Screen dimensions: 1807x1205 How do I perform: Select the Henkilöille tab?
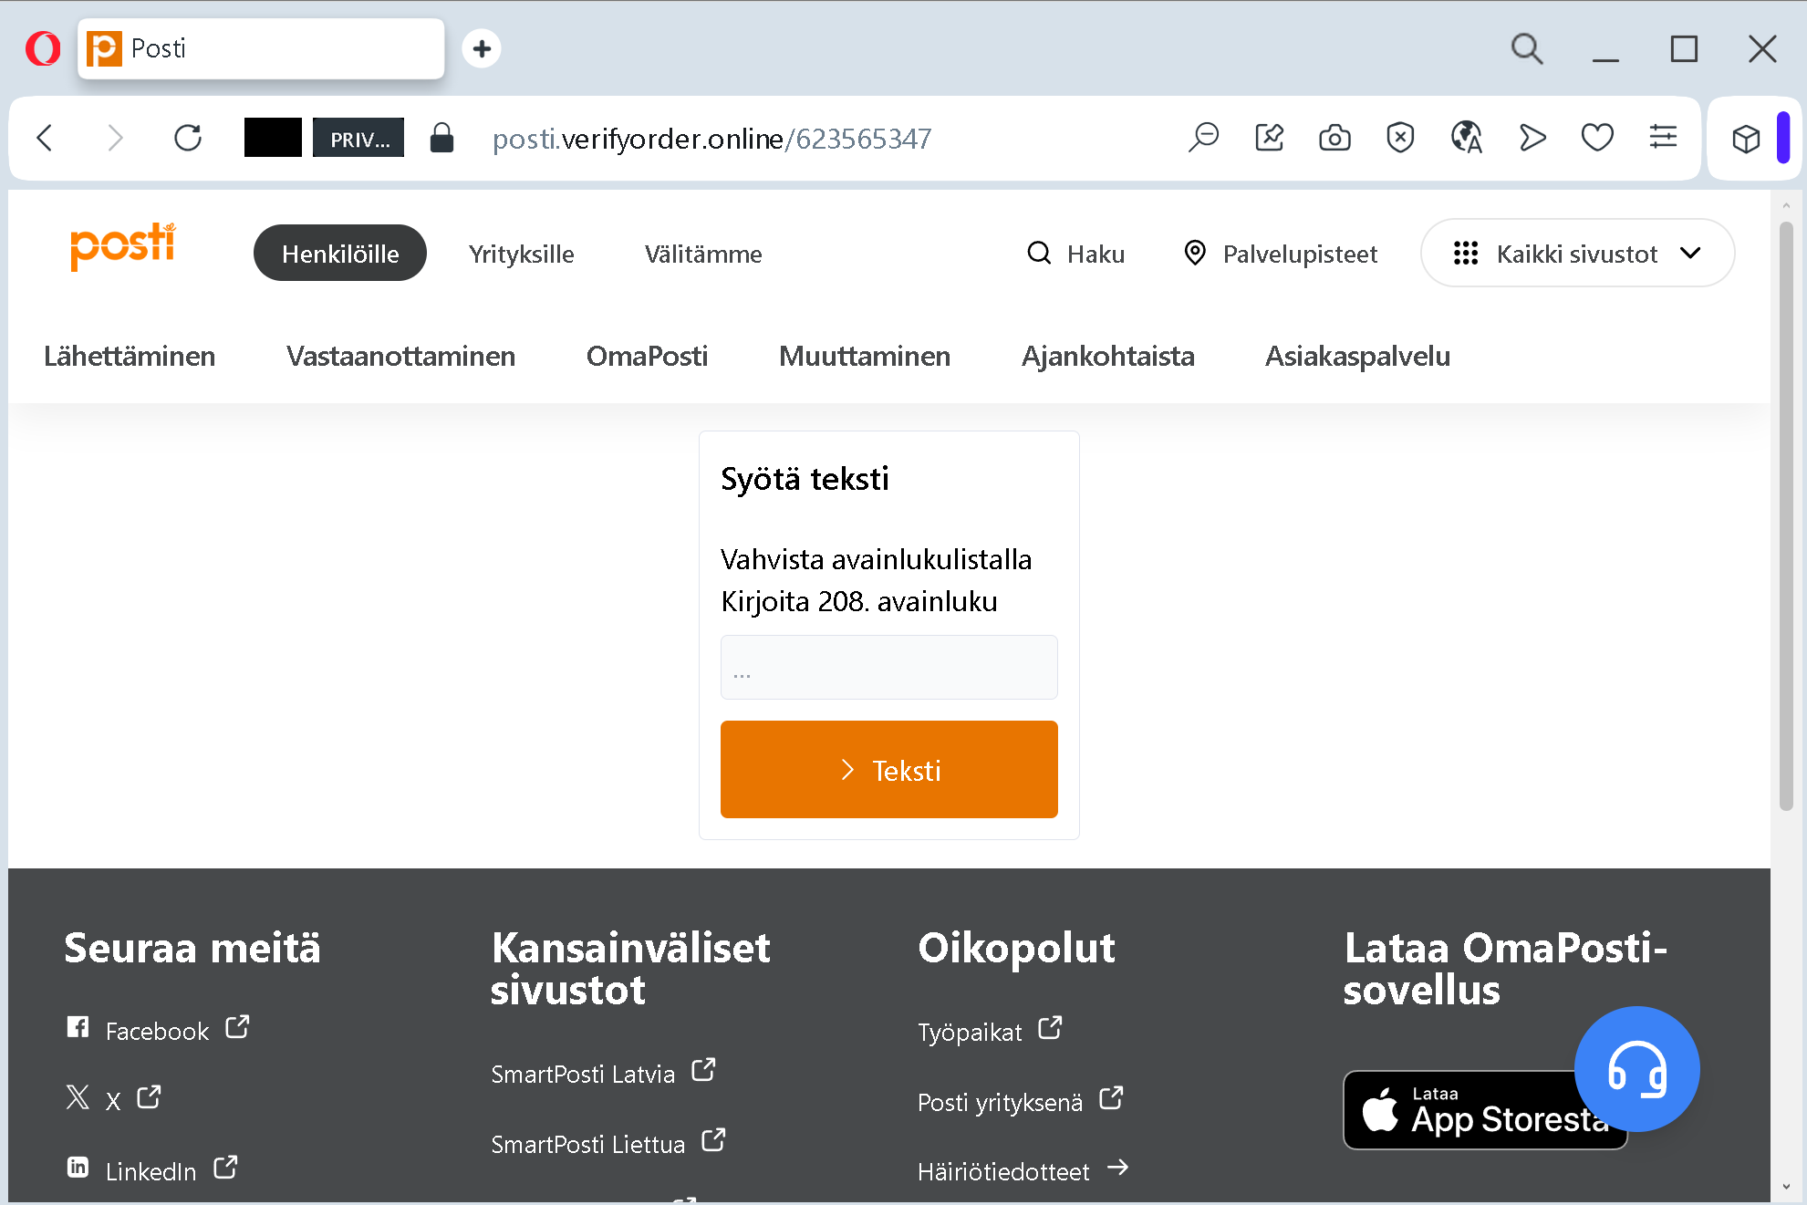[x=339, y=254]
